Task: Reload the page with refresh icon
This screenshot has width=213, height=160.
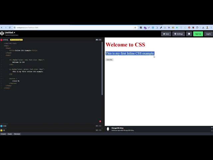Action: [10, 28]
